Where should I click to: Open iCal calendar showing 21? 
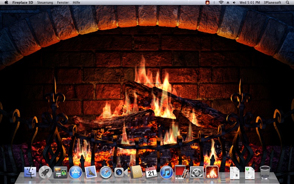point(151,172)
